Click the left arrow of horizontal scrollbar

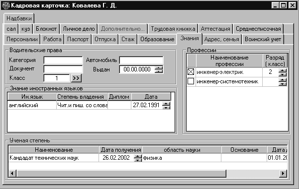point(12,174)
